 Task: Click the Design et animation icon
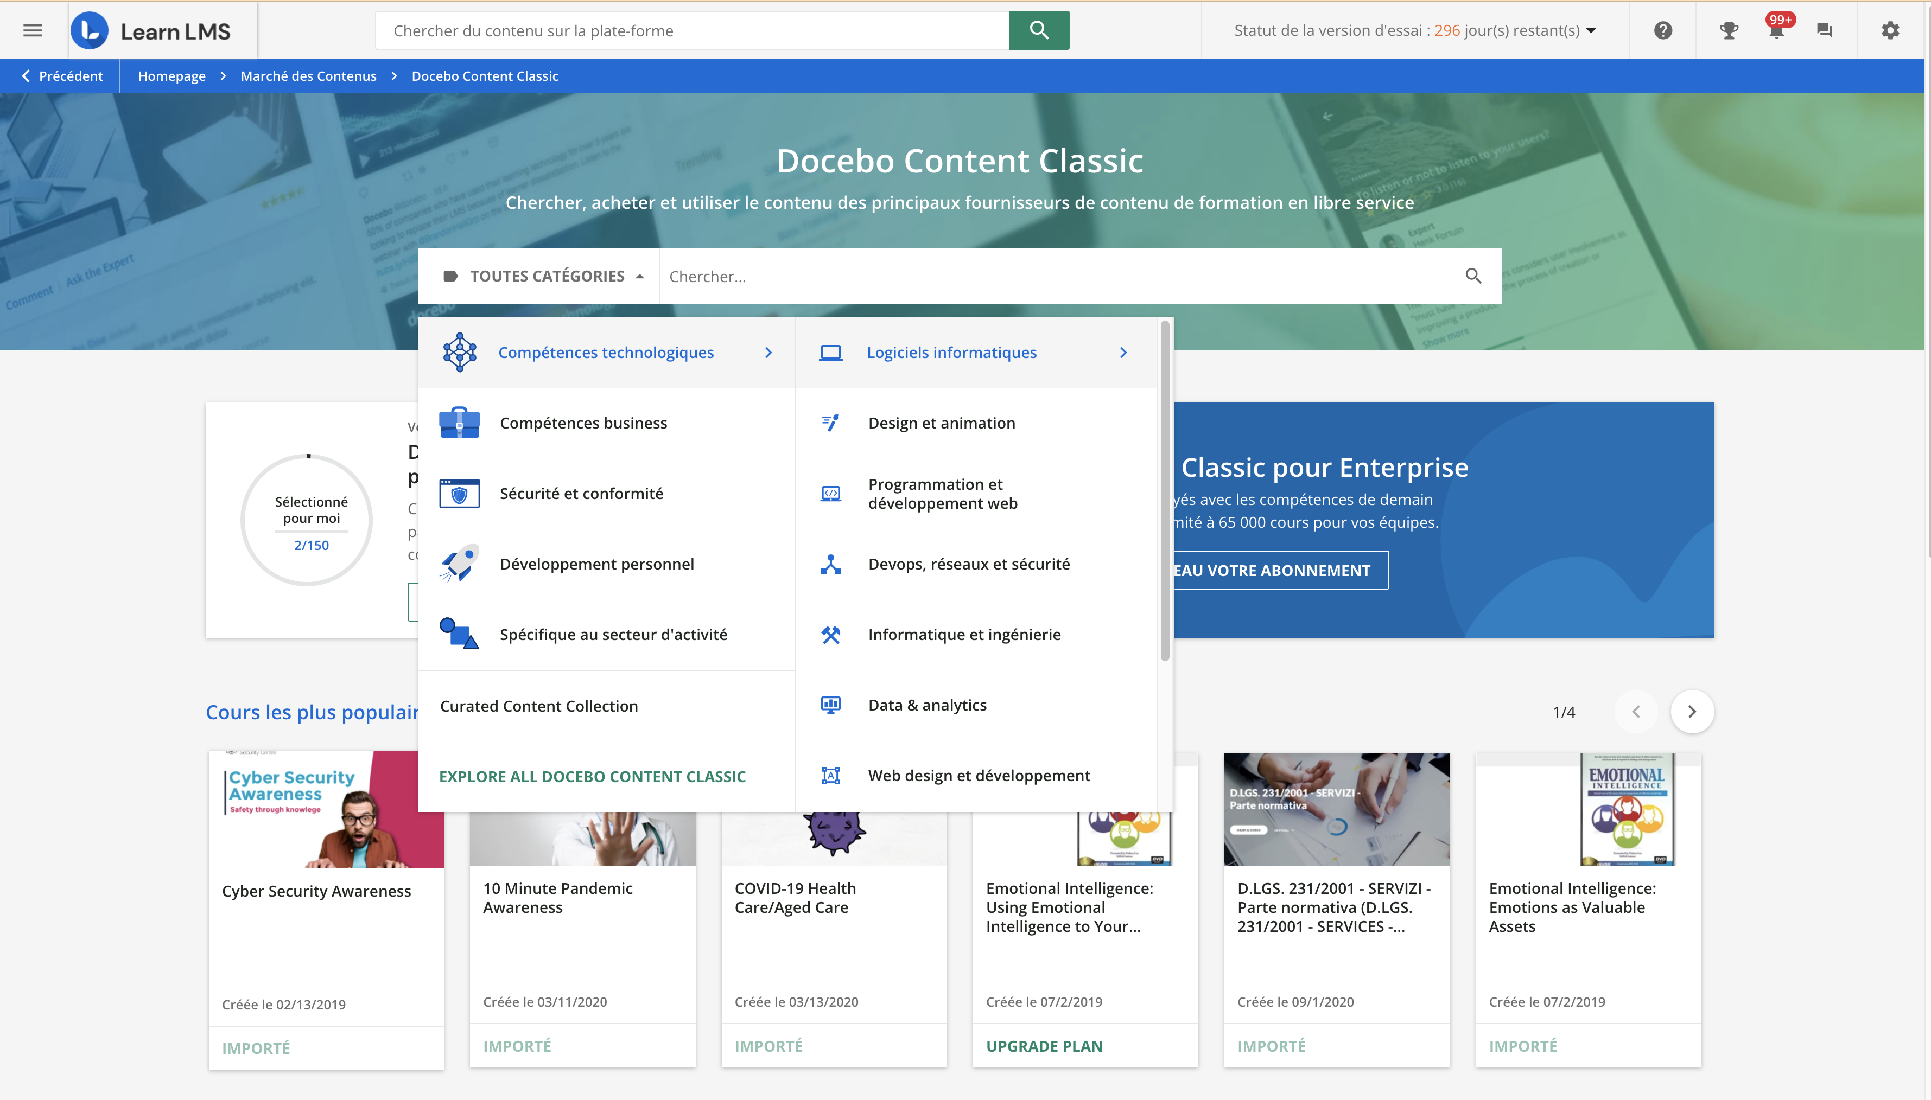(x=830, y=423)
